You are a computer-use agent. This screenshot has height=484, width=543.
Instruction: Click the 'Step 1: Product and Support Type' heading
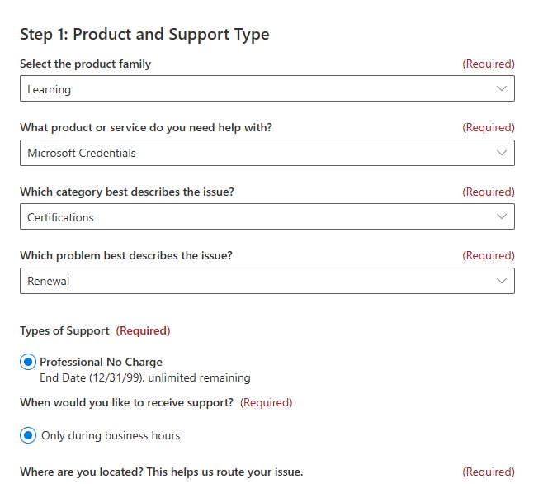click(x=144, y=34)
